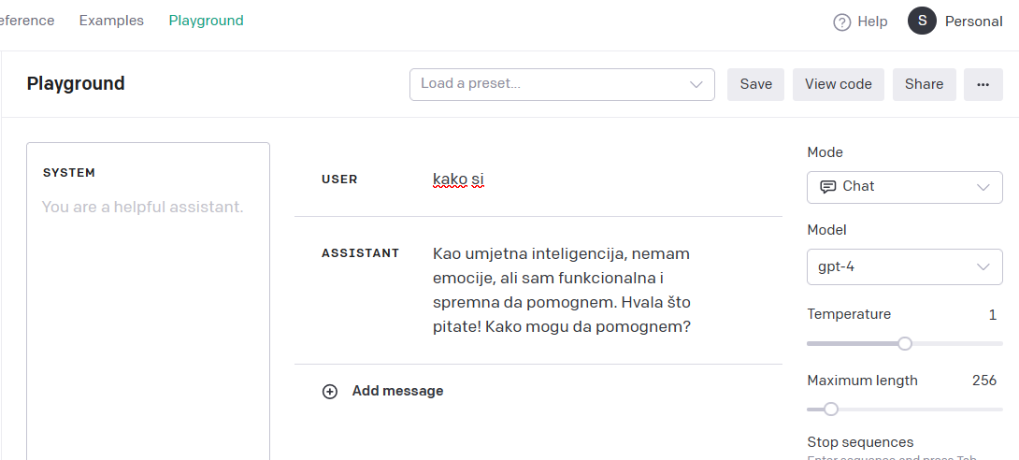Viewport: 1019px width, 460px height.
Task: Open the Mode dropdown showing Chat
Action: click(x=905, y=187)
